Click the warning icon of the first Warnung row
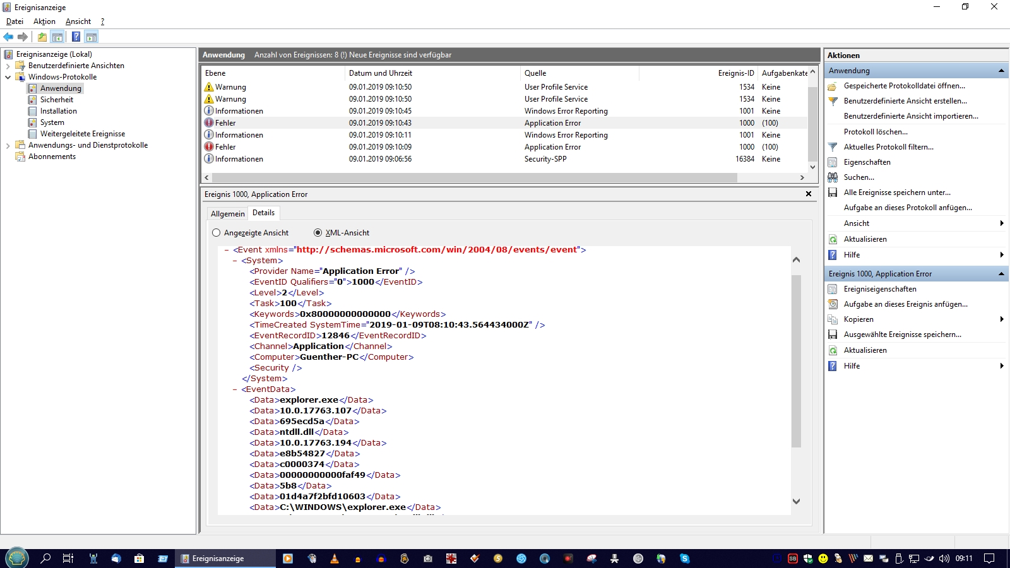Image resolution: width=1010 pixels, height=568 pixels. coord(209,87)
